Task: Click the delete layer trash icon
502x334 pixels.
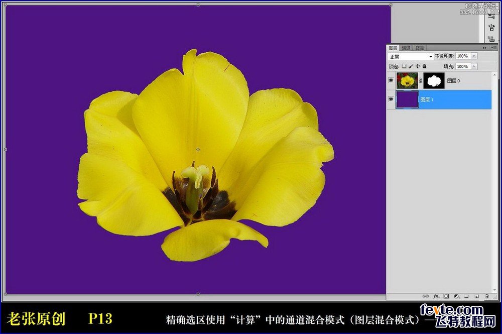Action: tap(486, 296)
